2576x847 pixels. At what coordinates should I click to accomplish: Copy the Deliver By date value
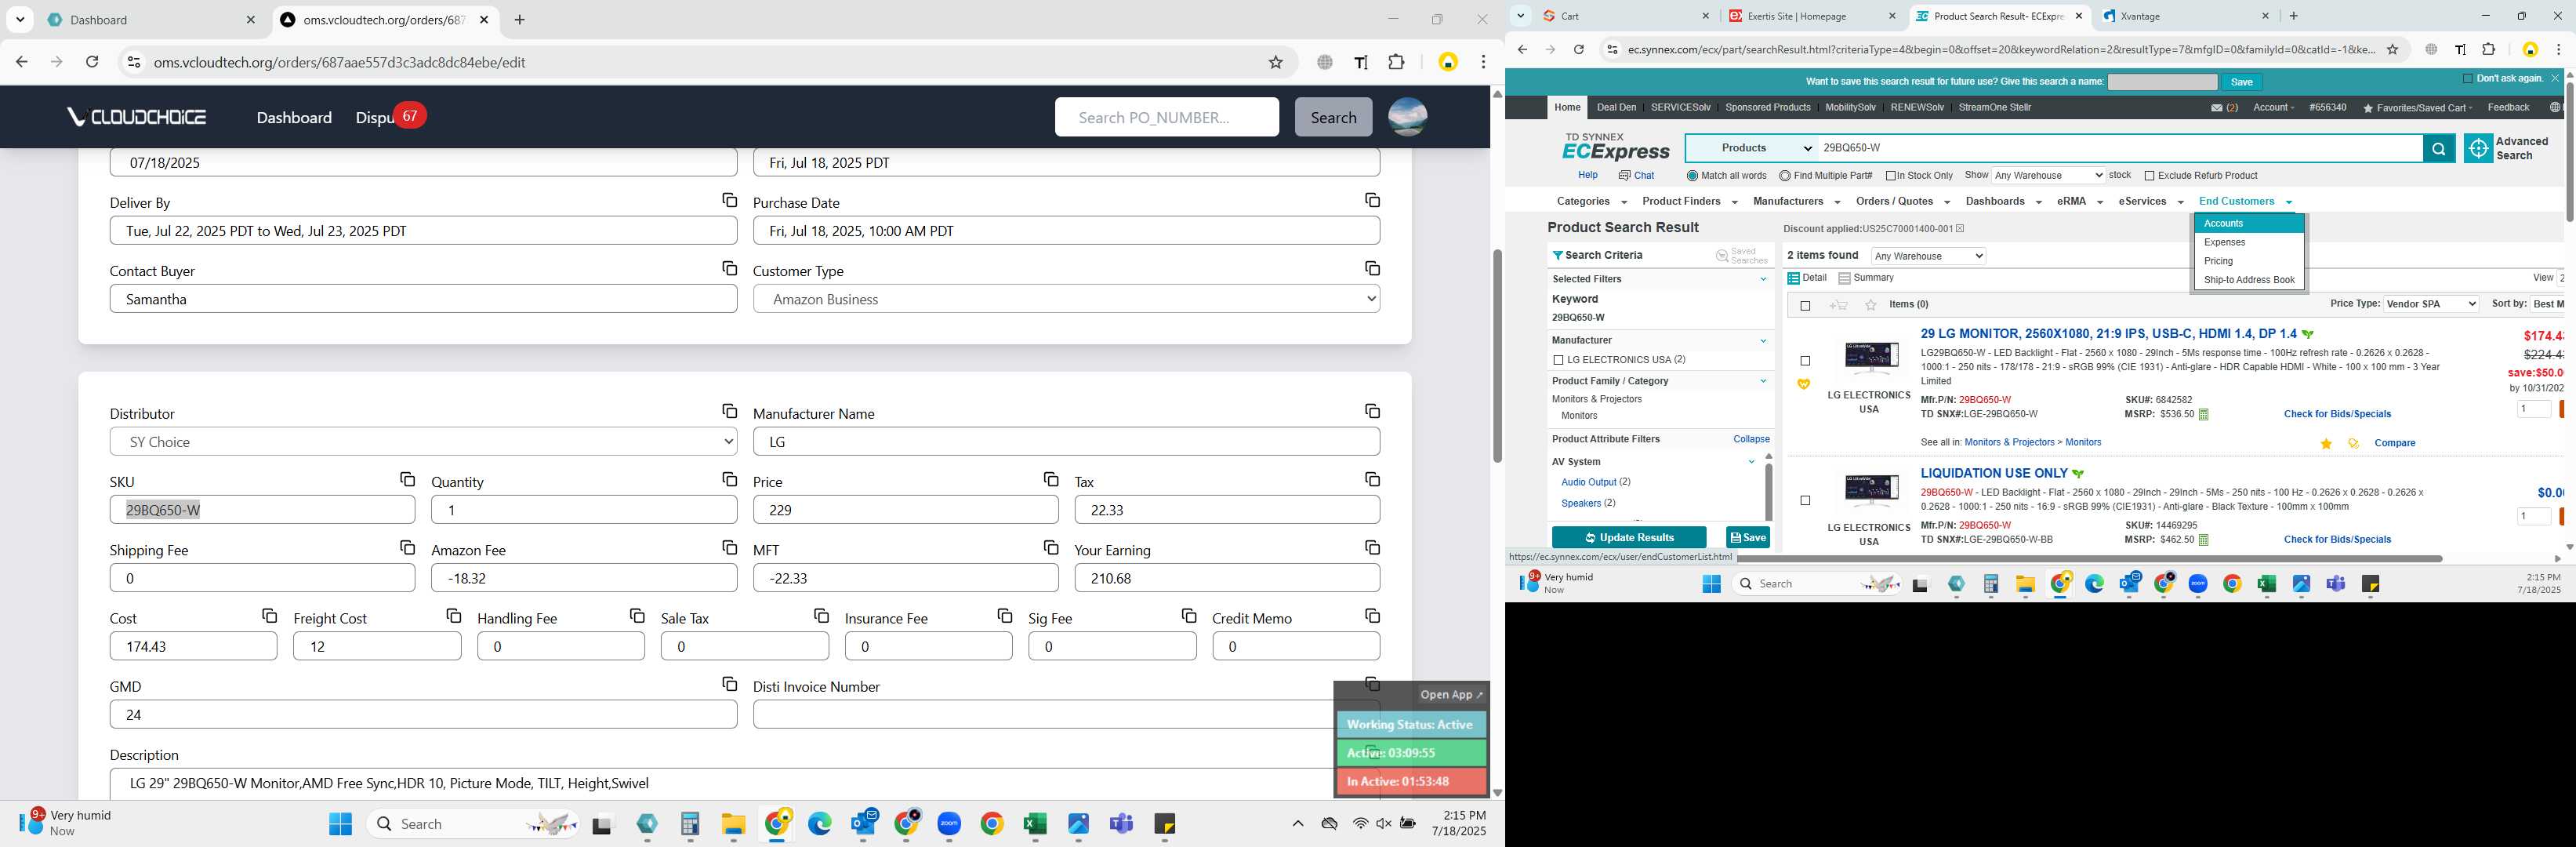click(x=729, y=200)
